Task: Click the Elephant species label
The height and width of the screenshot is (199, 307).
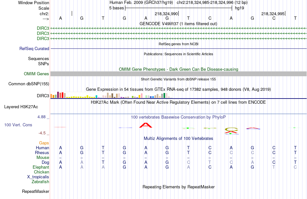Action: pos(41,167)
